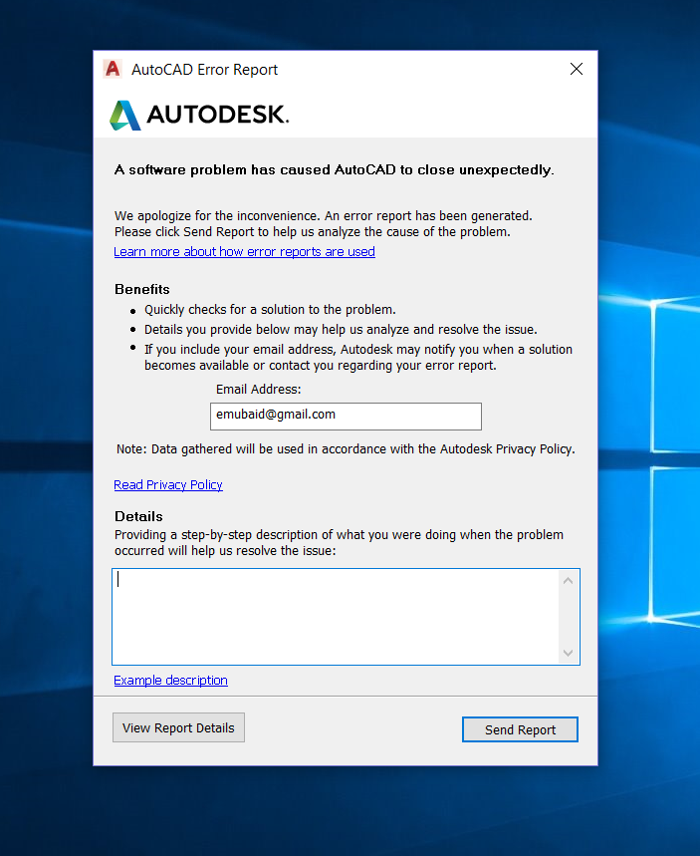Close the AutoCAD Error Report dialog
Image resolution: width=700 pixels, height=856 pixels.
577,69
